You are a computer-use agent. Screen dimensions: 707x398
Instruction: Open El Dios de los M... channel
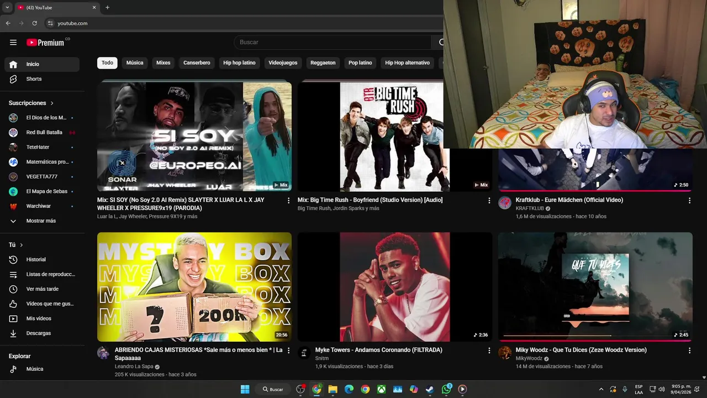42,118
